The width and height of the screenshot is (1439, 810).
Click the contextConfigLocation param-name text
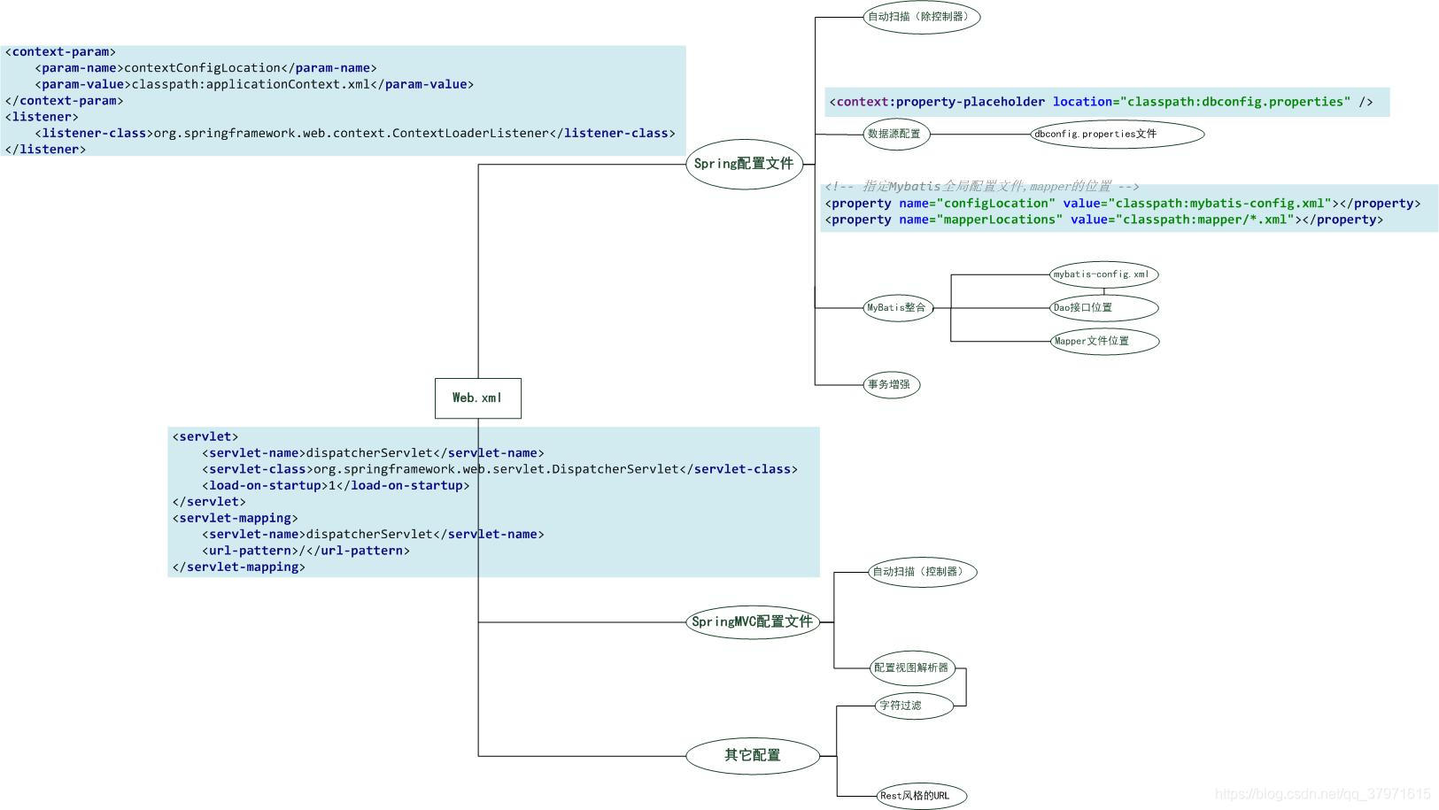tap(203, 68)
